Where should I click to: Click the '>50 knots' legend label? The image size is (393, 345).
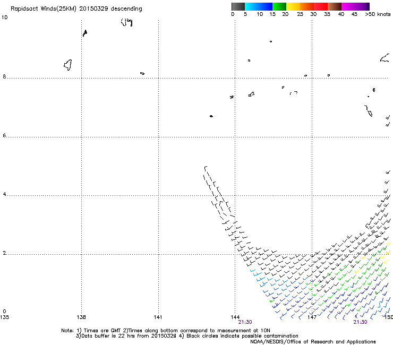(378, 14)
